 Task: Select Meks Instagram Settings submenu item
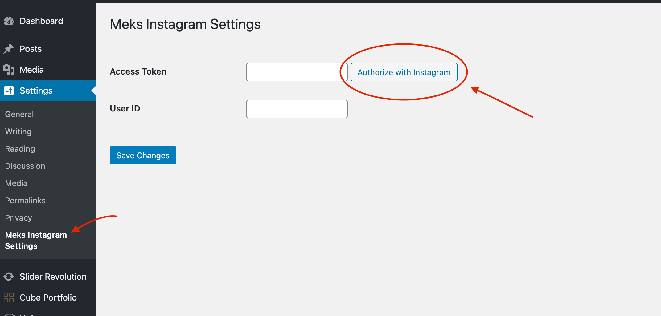click(36, 241)
